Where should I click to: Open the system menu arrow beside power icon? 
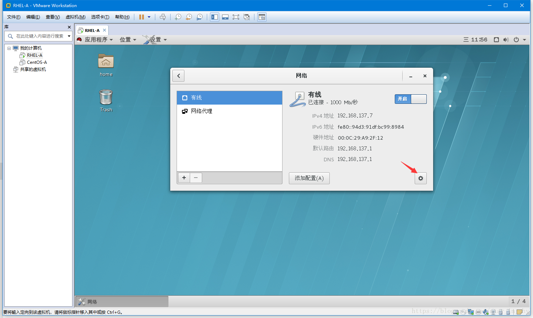coord(524,40)
